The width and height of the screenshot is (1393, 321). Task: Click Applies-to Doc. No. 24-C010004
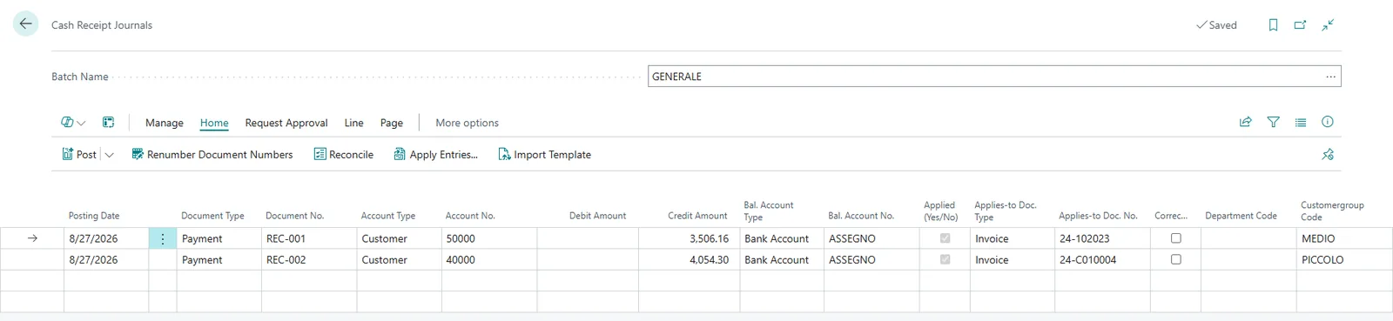[1102, 259]
